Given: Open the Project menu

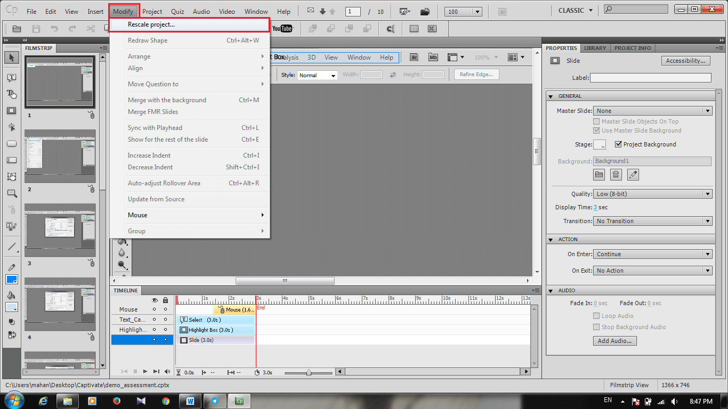Looking at the screenshot, I should [152, 11].
